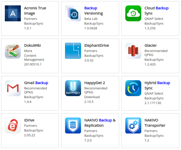
Task: Click Acronis version text 1.0.1
Action: click(x=28, y=28)
